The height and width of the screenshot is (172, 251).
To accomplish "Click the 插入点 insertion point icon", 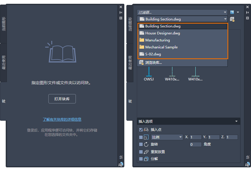I will point(146,129).
